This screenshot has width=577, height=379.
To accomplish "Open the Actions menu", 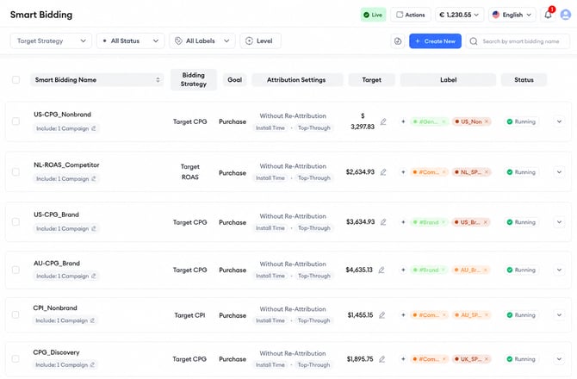I will 410,15.
